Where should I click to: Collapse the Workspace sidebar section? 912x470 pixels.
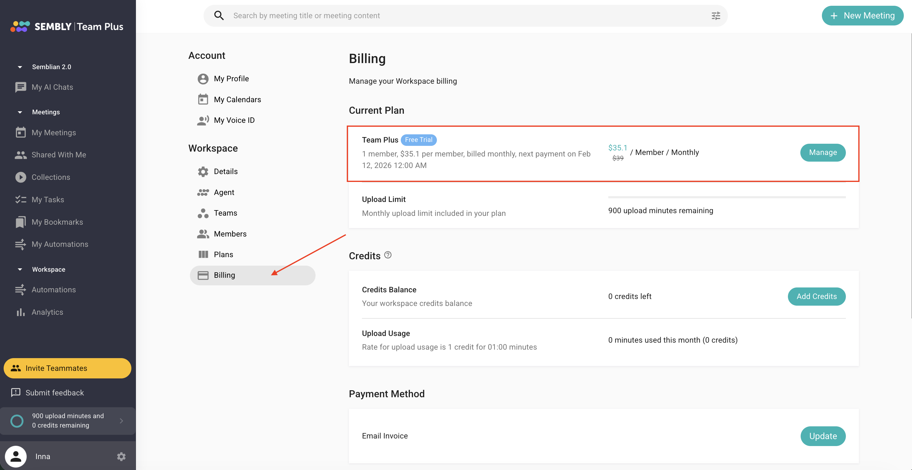point(20,269)
